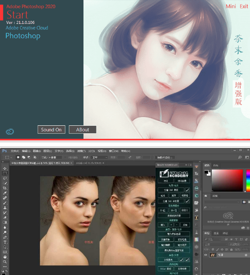Image resolution: width=250 pixels, height=275 pixels.
Task: Hide the background layer with the eye icon
Action: 206,255
